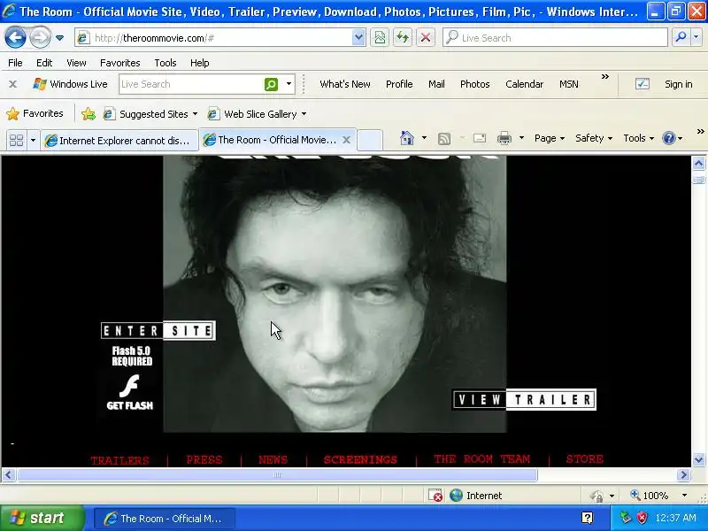
Task: Click the browser Back arrow button
Action: (x=15, y=37)
